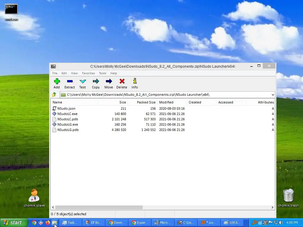Click the red Delete X icon
Viewport: 303px width, 227px height.
coord(122,81)
